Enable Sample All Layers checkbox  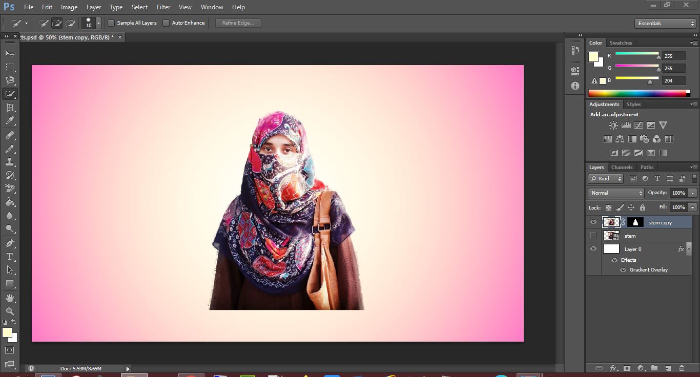[x=111, y=23]
